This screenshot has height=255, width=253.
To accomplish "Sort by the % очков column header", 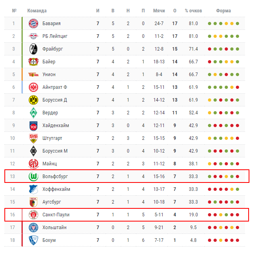I will pyautogui.click(x=193, y=11).
